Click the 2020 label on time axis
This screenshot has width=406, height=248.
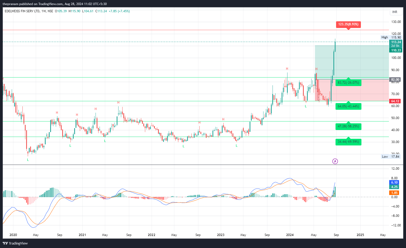pos(13,235)
